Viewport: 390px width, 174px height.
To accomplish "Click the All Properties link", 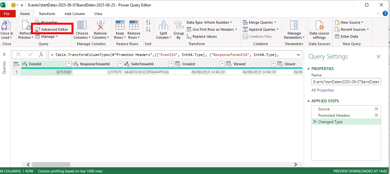I will (x=323, y=90).
